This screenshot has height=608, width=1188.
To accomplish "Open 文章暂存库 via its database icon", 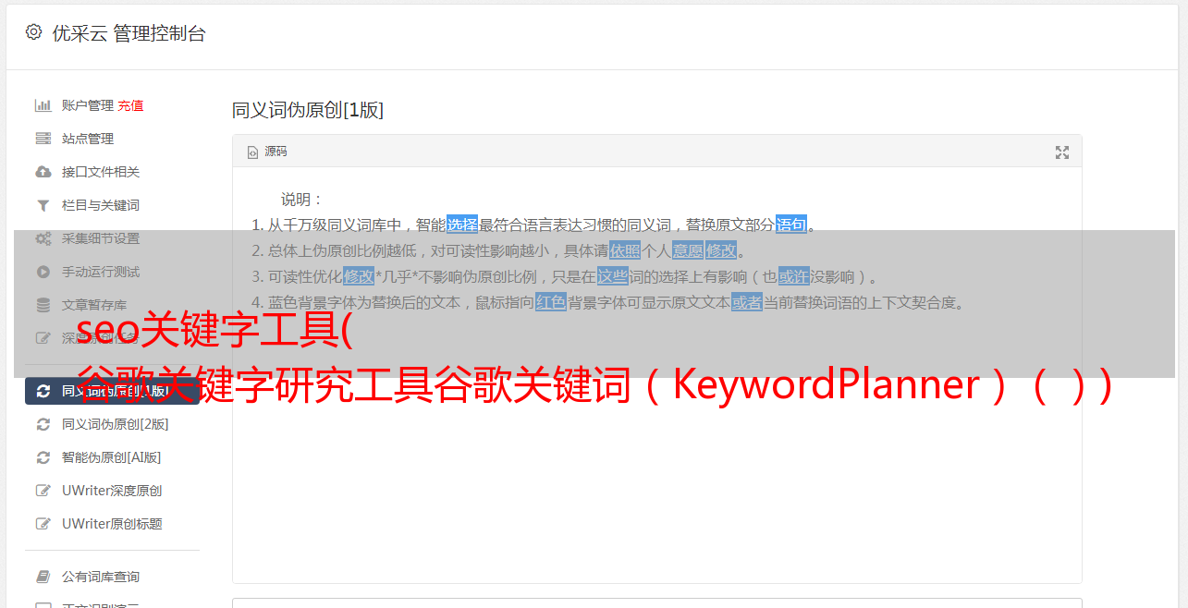I will [43, 305].
